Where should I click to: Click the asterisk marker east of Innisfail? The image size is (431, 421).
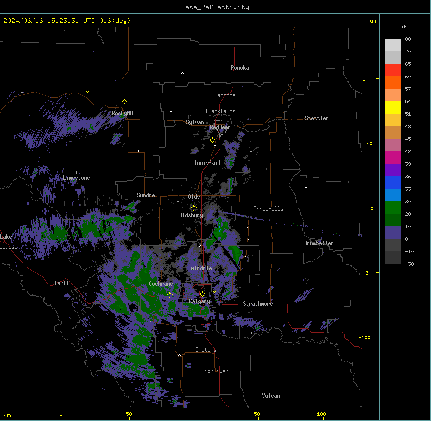[251, 151]
